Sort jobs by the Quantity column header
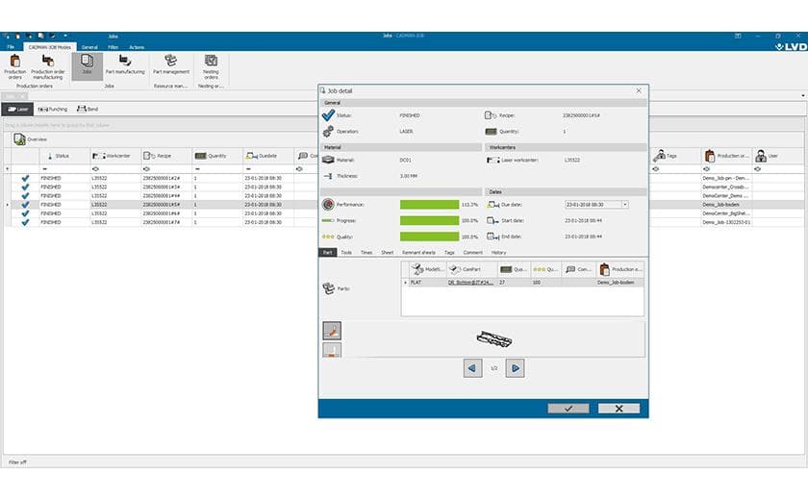 coord(217,156)
